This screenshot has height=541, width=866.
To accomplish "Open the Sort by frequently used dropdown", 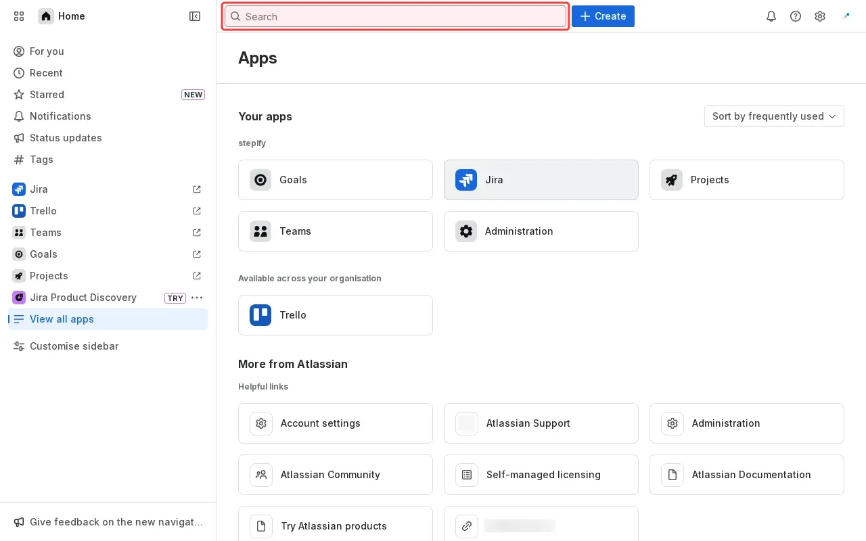I will 774,116.
